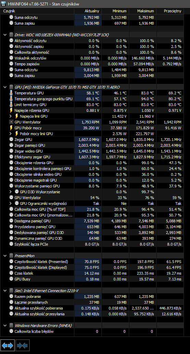Collapse the GPU [#0] NVIDIA GeForce section

(x=5, y=87)
